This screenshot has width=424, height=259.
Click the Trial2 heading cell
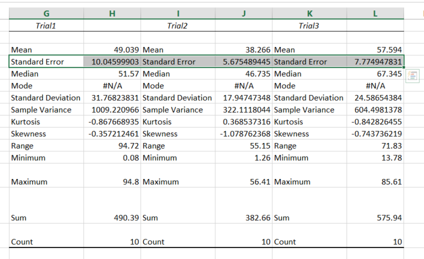[x=178, y=25]
